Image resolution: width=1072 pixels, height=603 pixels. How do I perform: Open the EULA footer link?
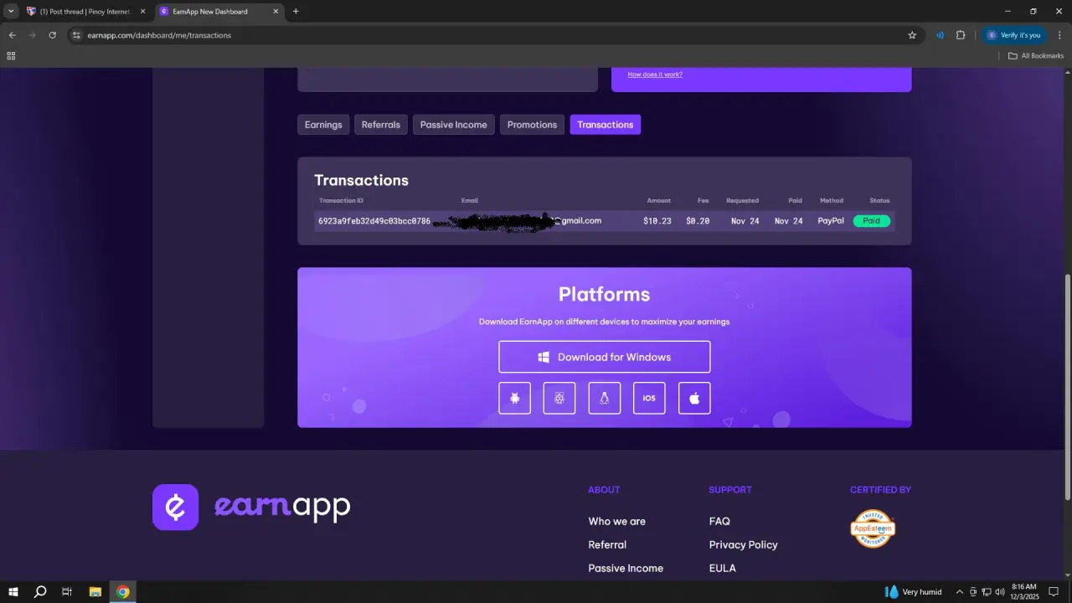coord(722,568)
